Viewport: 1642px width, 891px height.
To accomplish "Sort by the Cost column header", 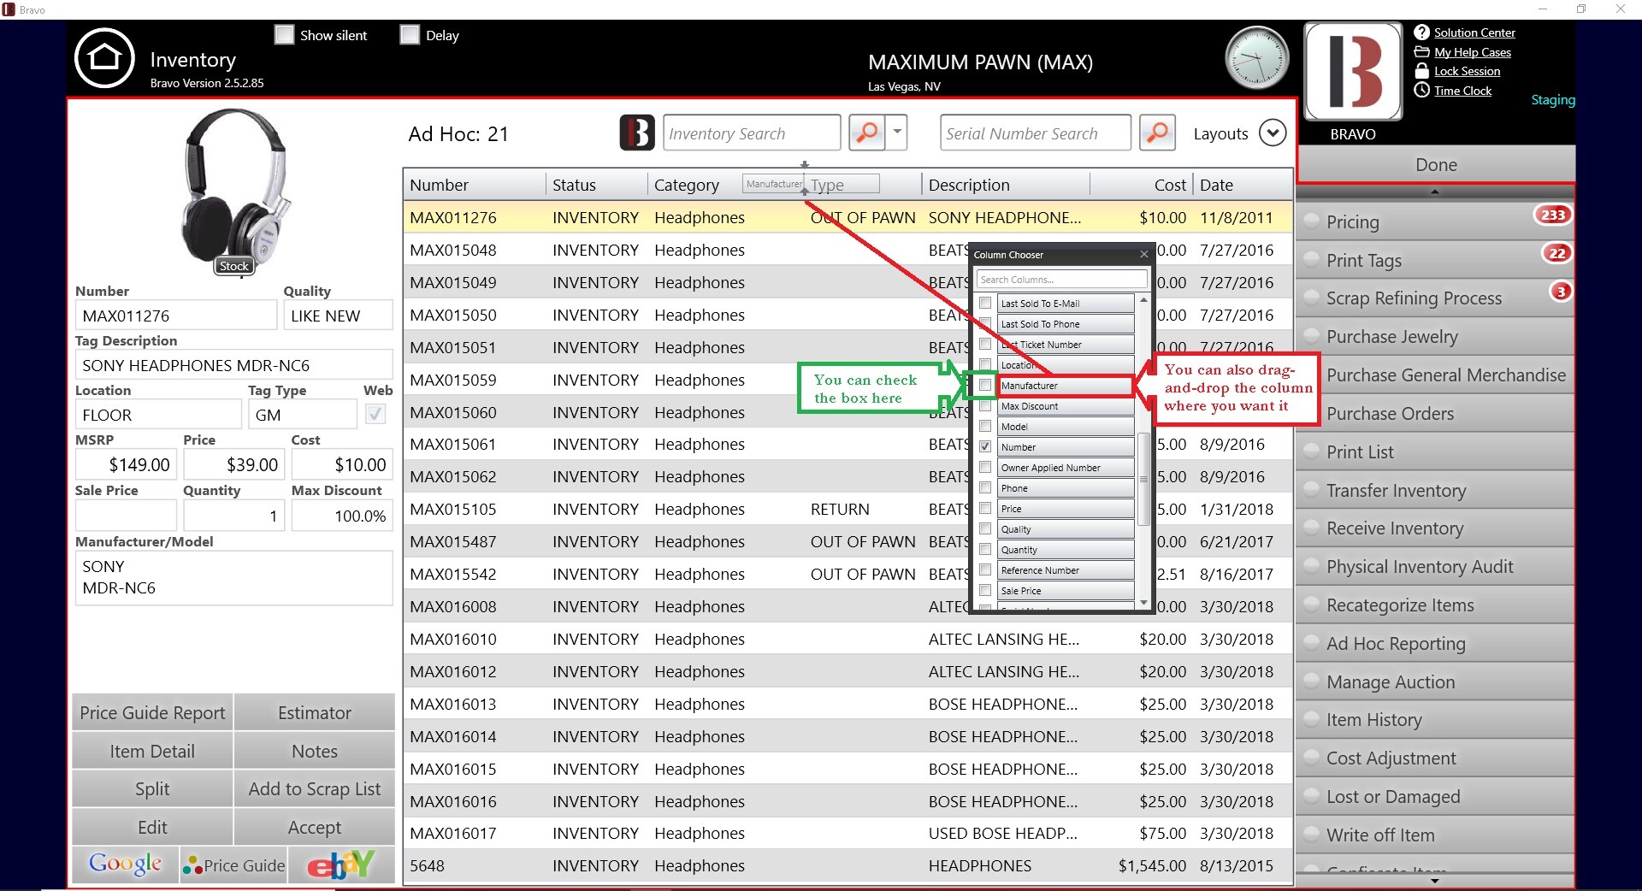I will (x=1140, y=185).
